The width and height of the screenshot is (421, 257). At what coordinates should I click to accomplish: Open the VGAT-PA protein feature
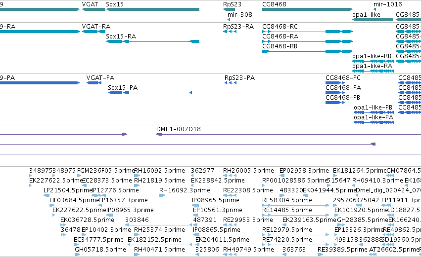pyautogui.click(x=94, y=83)
